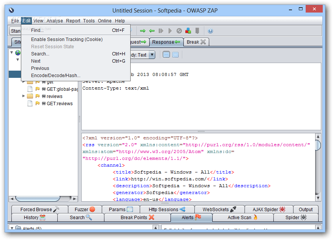Image resolution: width=333 pixels, height=240 pixels.
Task: Open the Forced Browse tab
Action: click(40, 209)
